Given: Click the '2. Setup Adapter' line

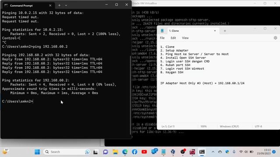Looking at the screenshot, I should point(174,51).
